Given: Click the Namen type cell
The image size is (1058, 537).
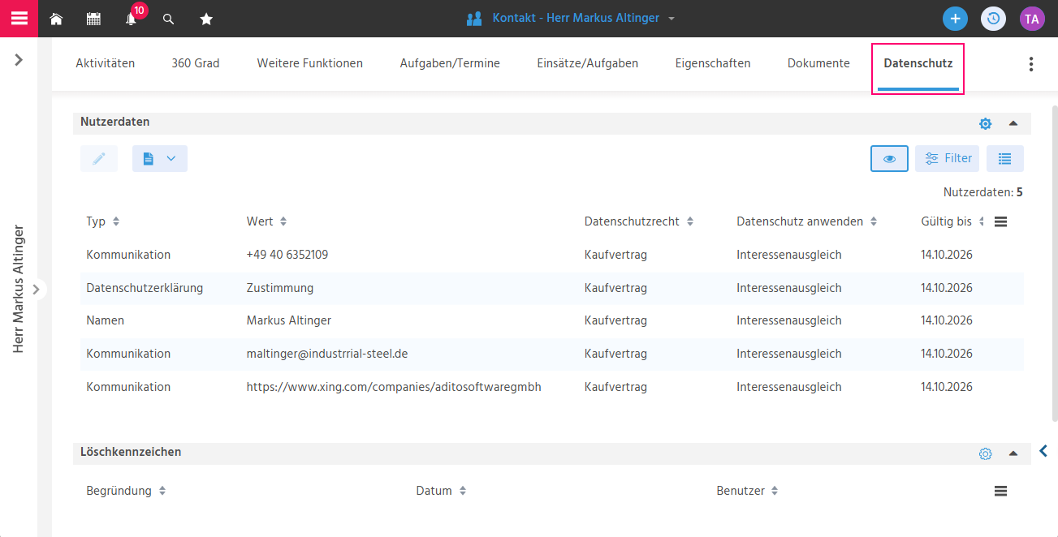Looking at the screenshot, I should pyautogui.click(x=106, y=320).
